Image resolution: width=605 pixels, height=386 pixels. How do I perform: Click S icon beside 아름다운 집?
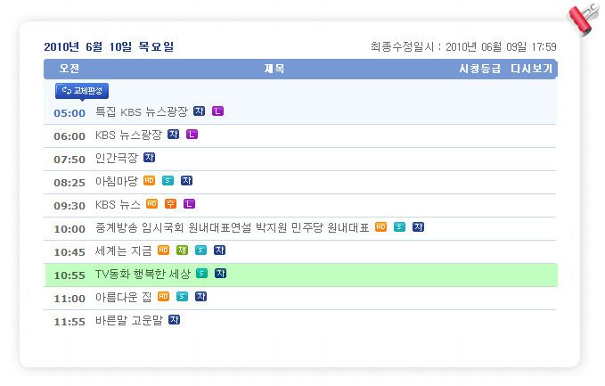click(x=182, y=297)
